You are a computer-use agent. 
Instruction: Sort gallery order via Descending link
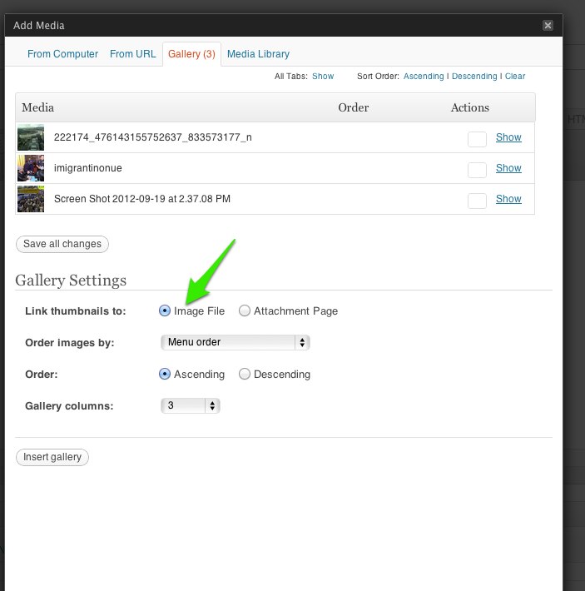click(474, 76)
